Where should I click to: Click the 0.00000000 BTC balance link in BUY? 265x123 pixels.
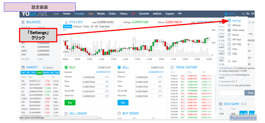point(103,72)
